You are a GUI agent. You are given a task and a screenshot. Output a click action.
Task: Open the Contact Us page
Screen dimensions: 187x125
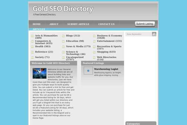106,24
